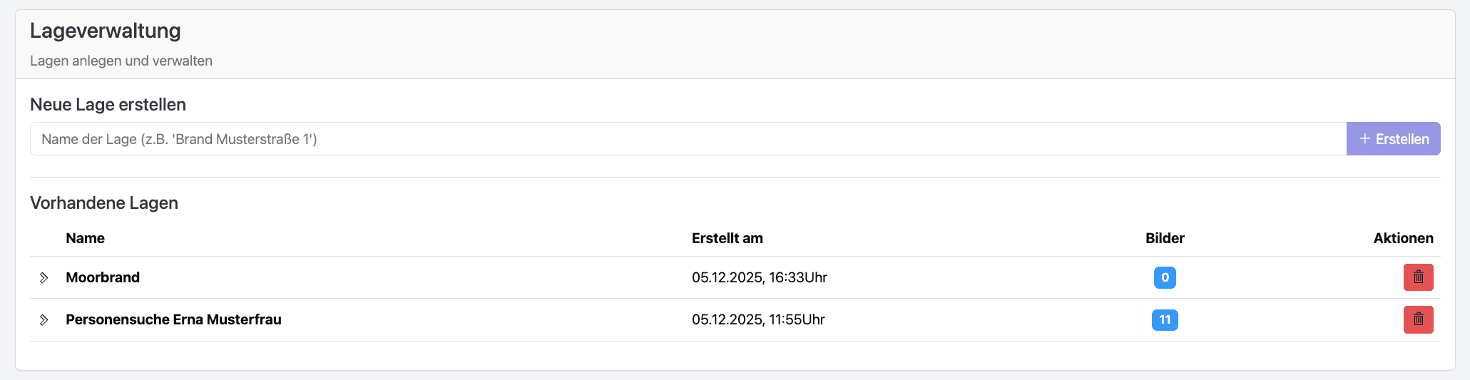Image resolution: width=1470 pixels, height=380 pixels.
Task: Click the Name column header
Action: [x=85, y=238]
